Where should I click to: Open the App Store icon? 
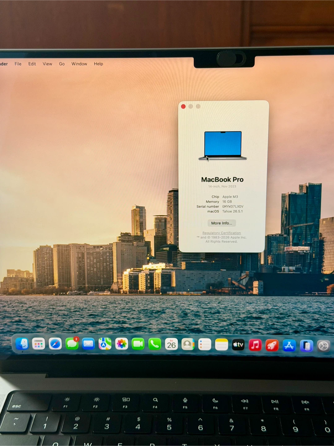(289, 346)
